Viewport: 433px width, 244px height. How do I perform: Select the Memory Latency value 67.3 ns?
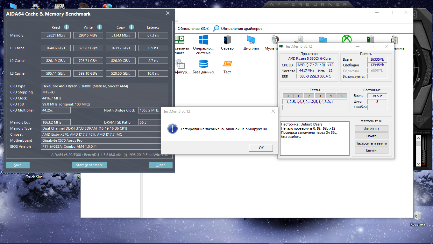(x=153, y=35)
